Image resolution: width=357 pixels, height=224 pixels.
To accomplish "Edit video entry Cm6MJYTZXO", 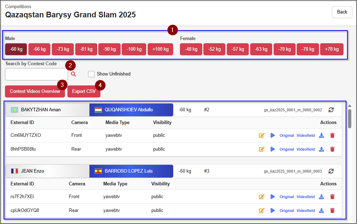I will [x=262, y=135].
